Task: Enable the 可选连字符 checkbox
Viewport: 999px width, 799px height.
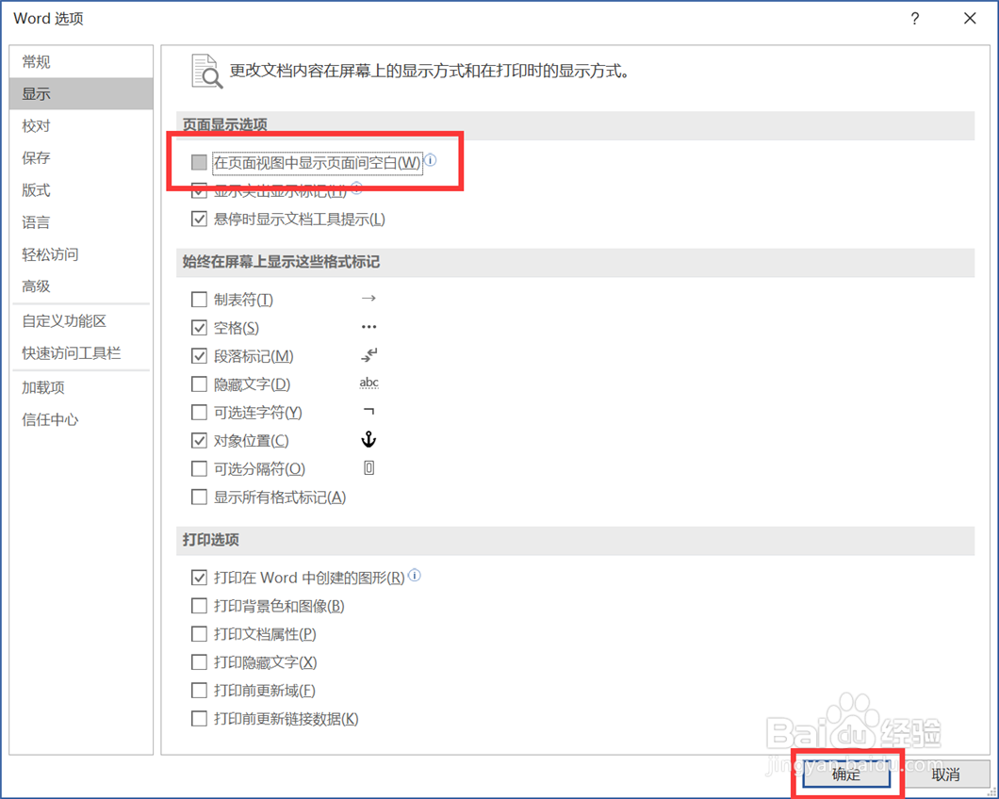Action: 200,413
